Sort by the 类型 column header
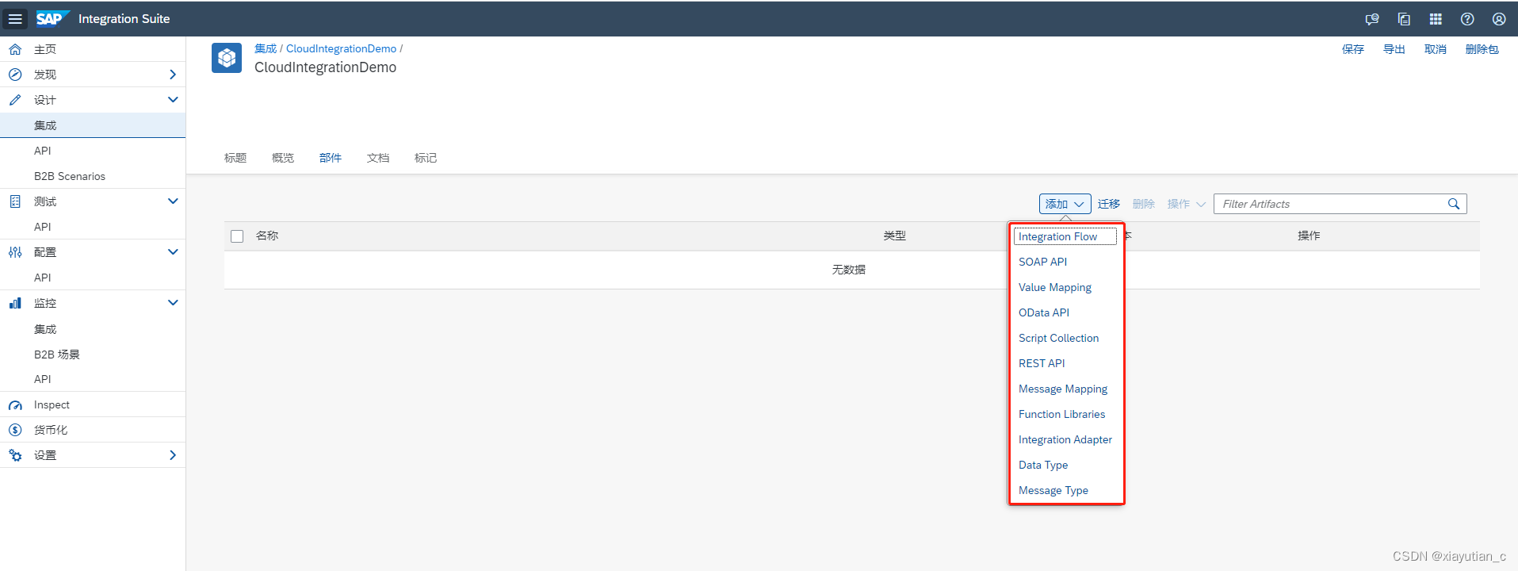 [895, 236]
